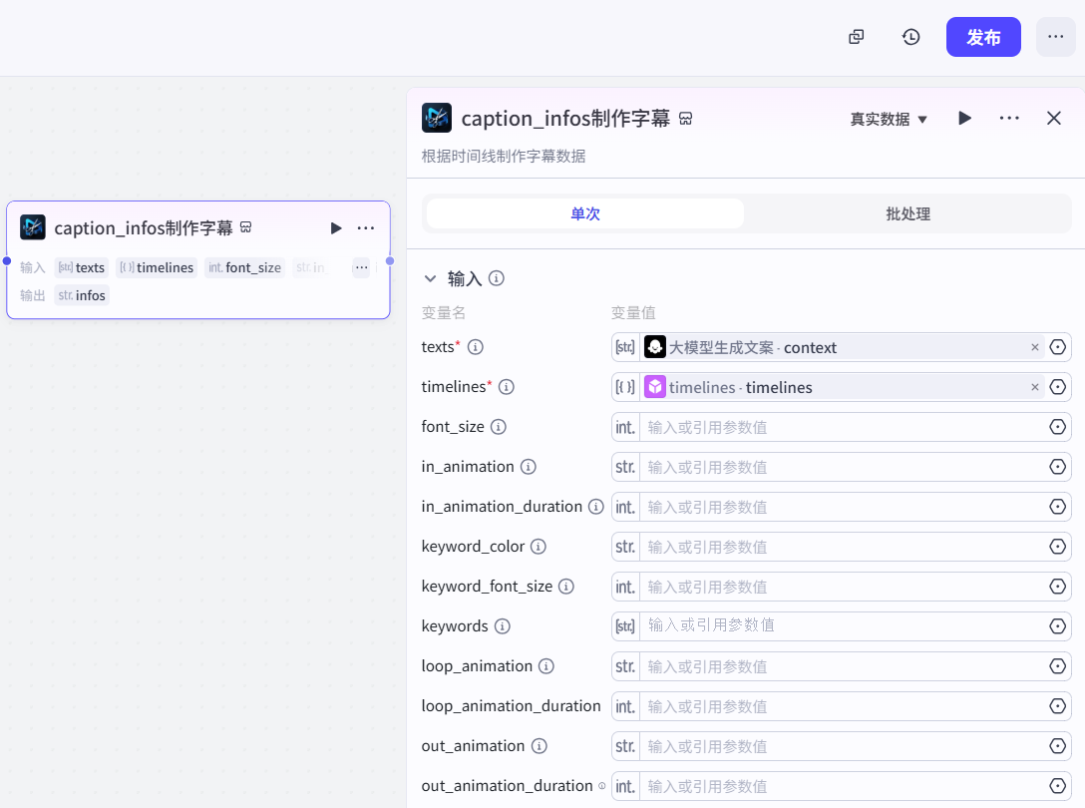The height and width of the screenshot is (808, 1085).
Task: Open the top-right more options button
Action: tap(1055, 37)
